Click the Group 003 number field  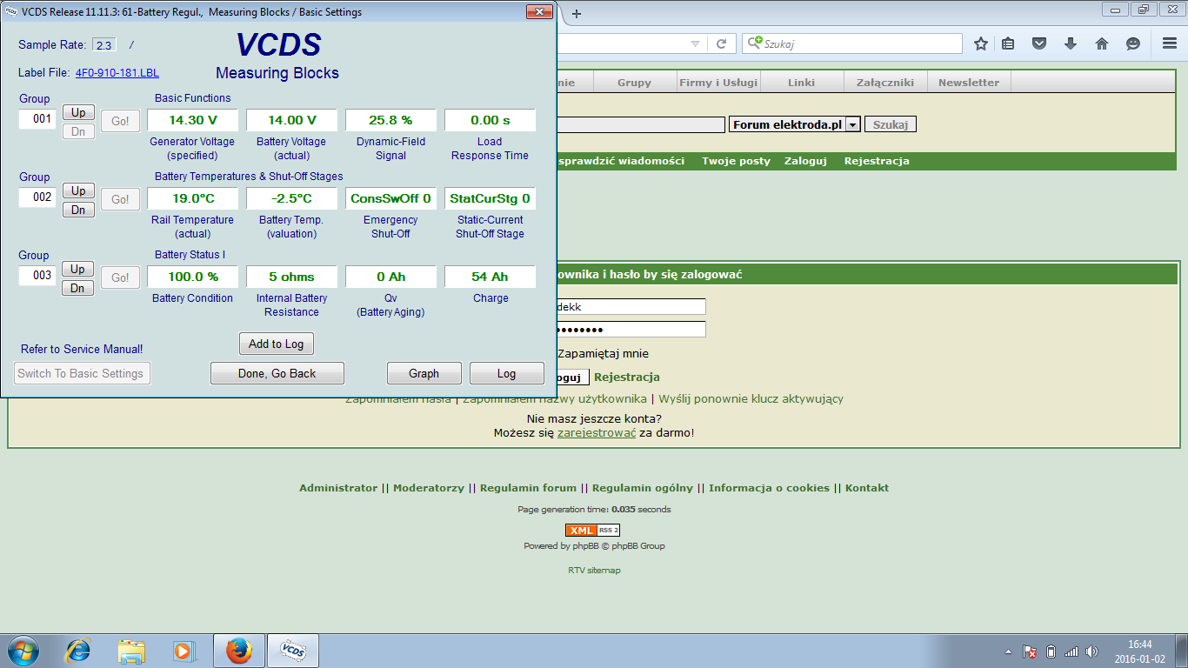(37, 276)
